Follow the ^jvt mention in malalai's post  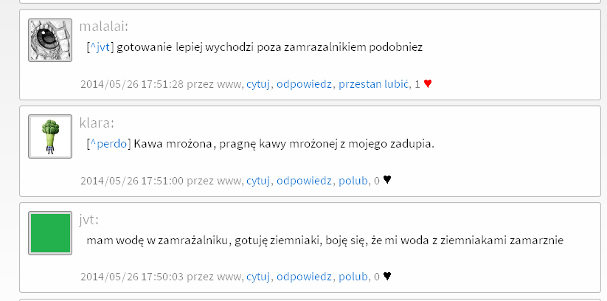(100, 47)
